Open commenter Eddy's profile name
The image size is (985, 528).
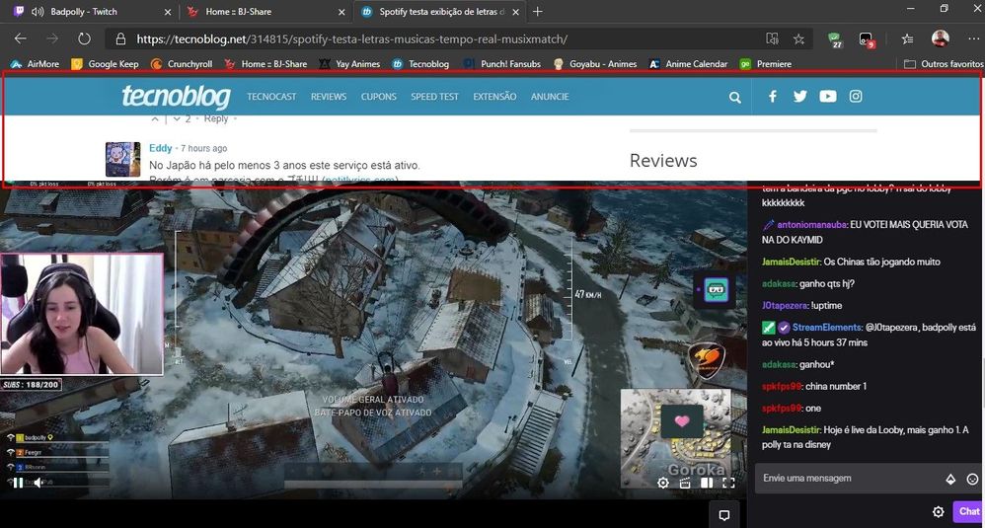coord(160,148)
